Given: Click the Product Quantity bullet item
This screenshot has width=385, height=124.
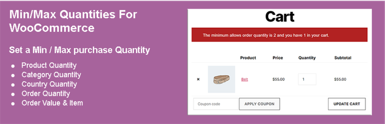Looking at the screenshot, I should tap(49, 65).
